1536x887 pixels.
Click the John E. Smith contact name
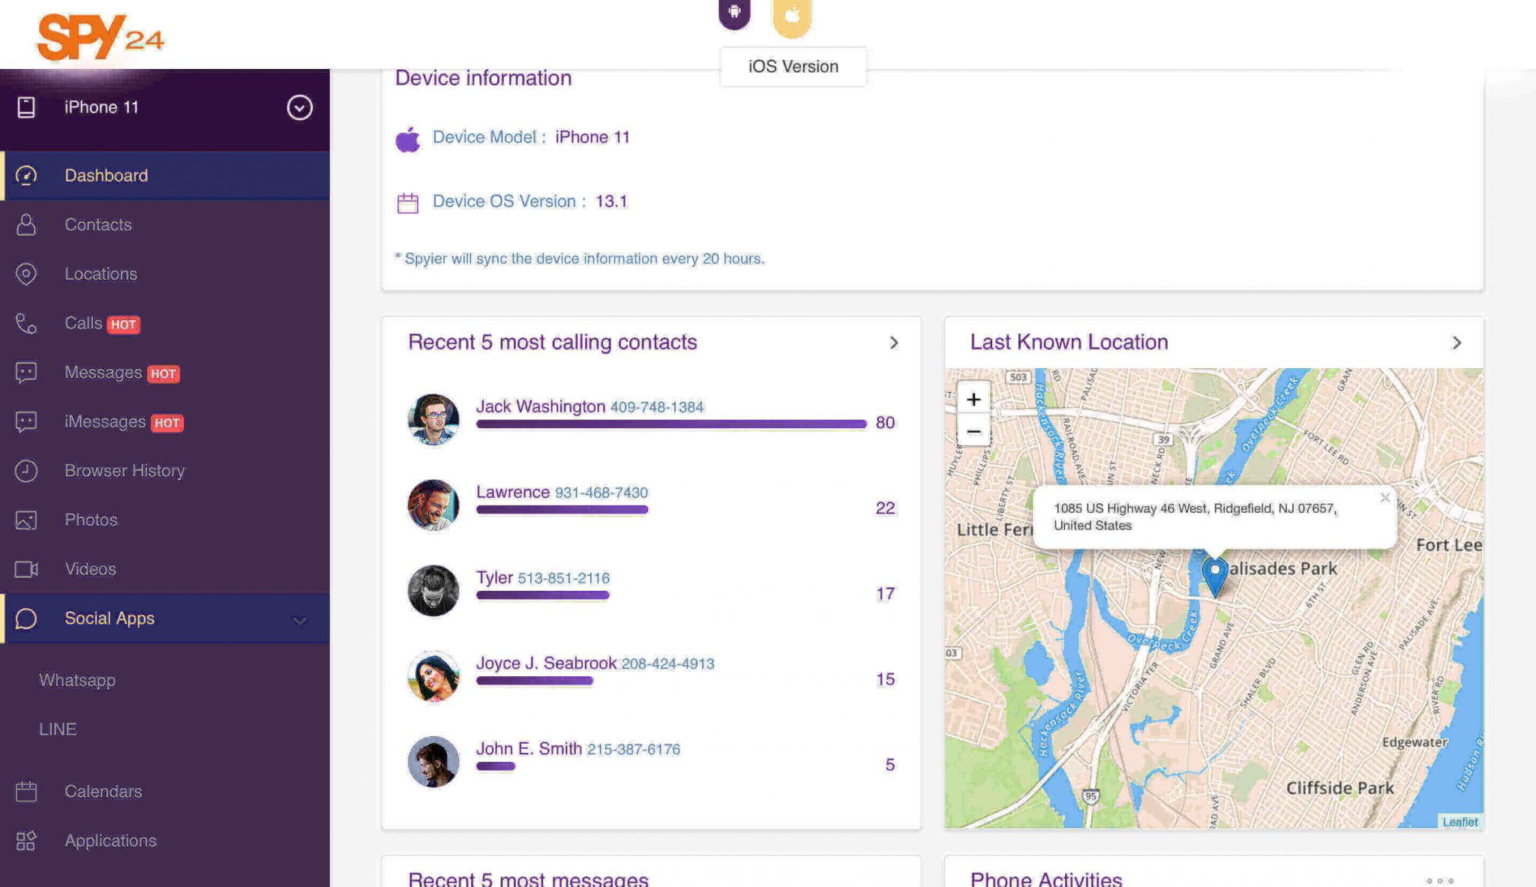click(529, 748)
